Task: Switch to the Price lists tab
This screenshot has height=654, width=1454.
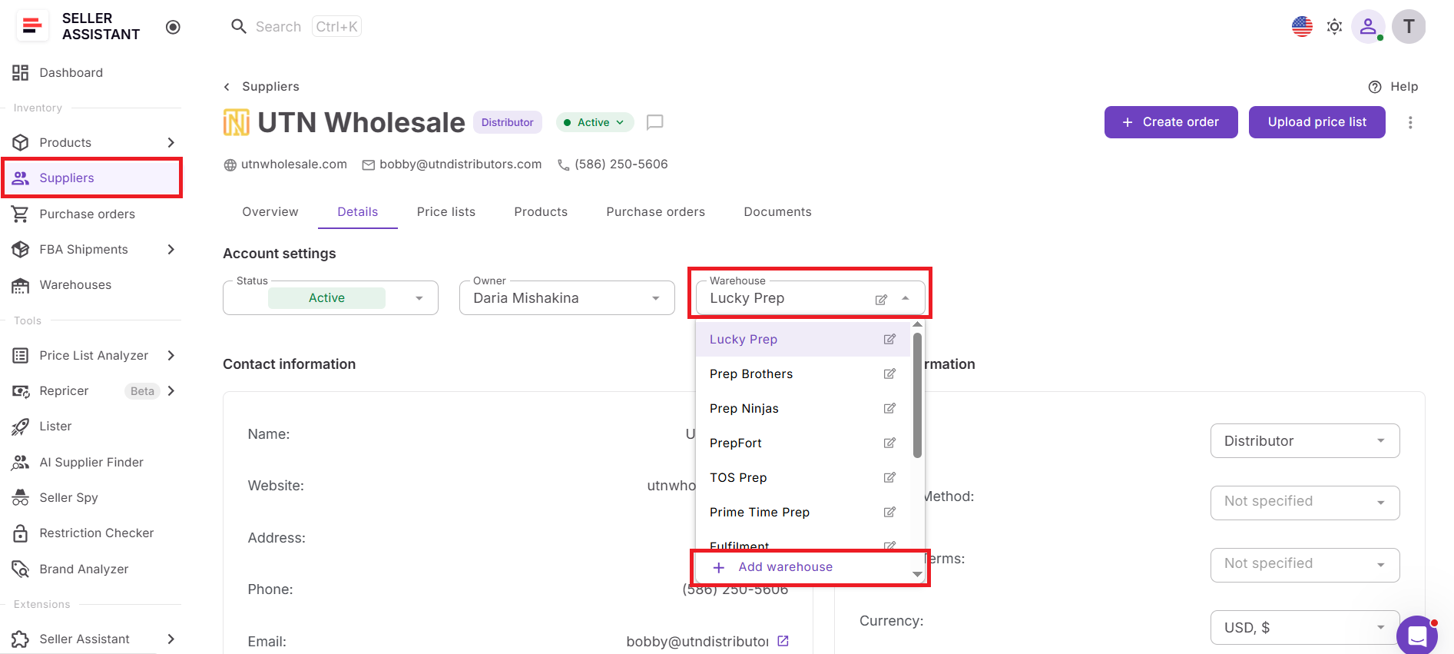Action: click(446, 211)
